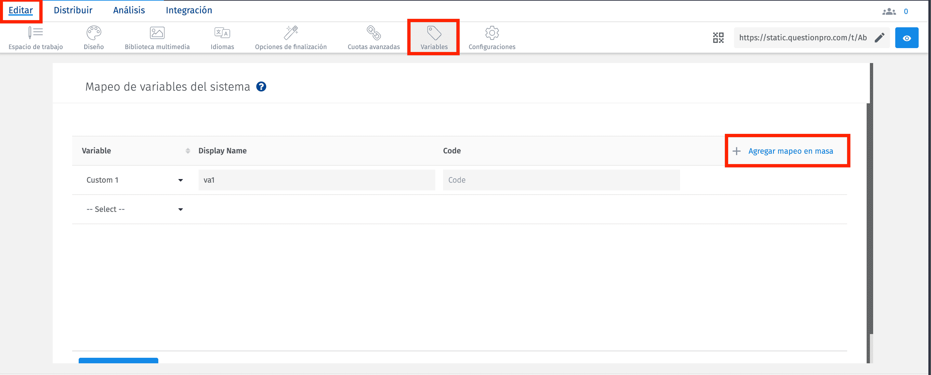Edit the survey URL with pencil icon
Screen dimensions: 931x375
tap(880, 37)
